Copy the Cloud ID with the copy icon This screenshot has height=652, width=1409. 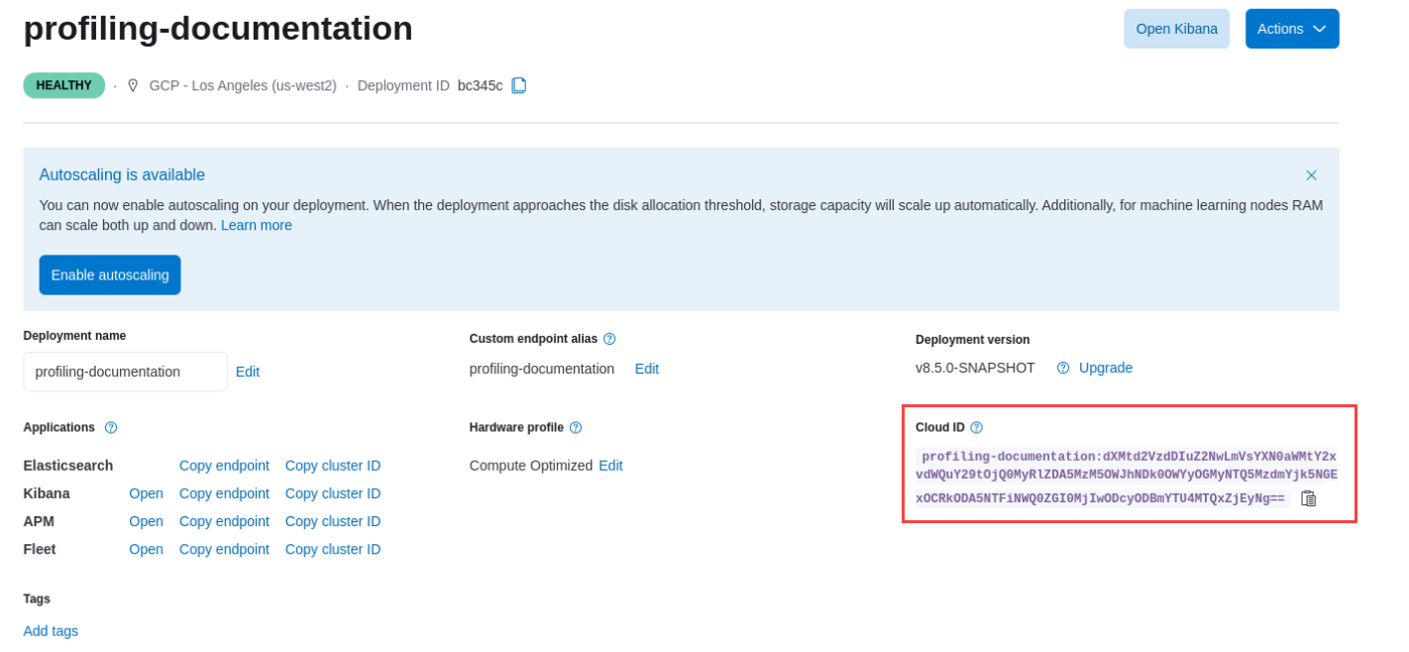tap(1307, 498)
